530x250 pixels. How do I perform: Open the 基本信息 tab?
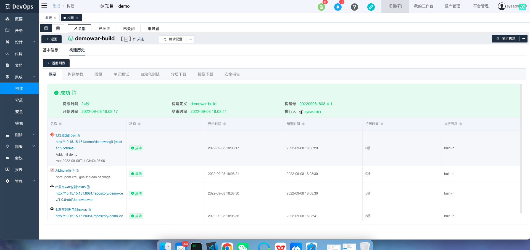click(x=51, y=50)
